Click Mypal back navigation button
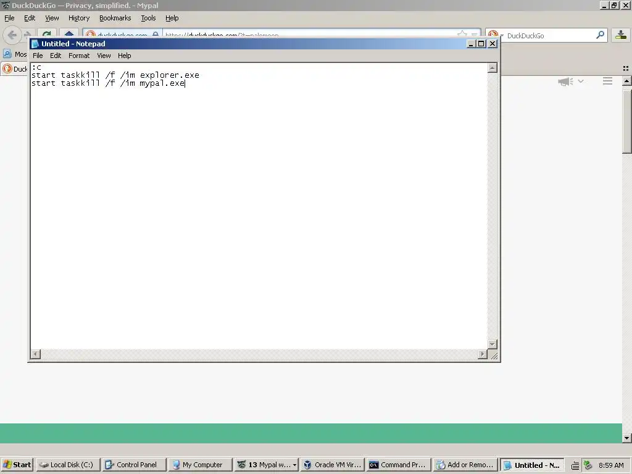 pyautogui.click(x=12, y=35)
